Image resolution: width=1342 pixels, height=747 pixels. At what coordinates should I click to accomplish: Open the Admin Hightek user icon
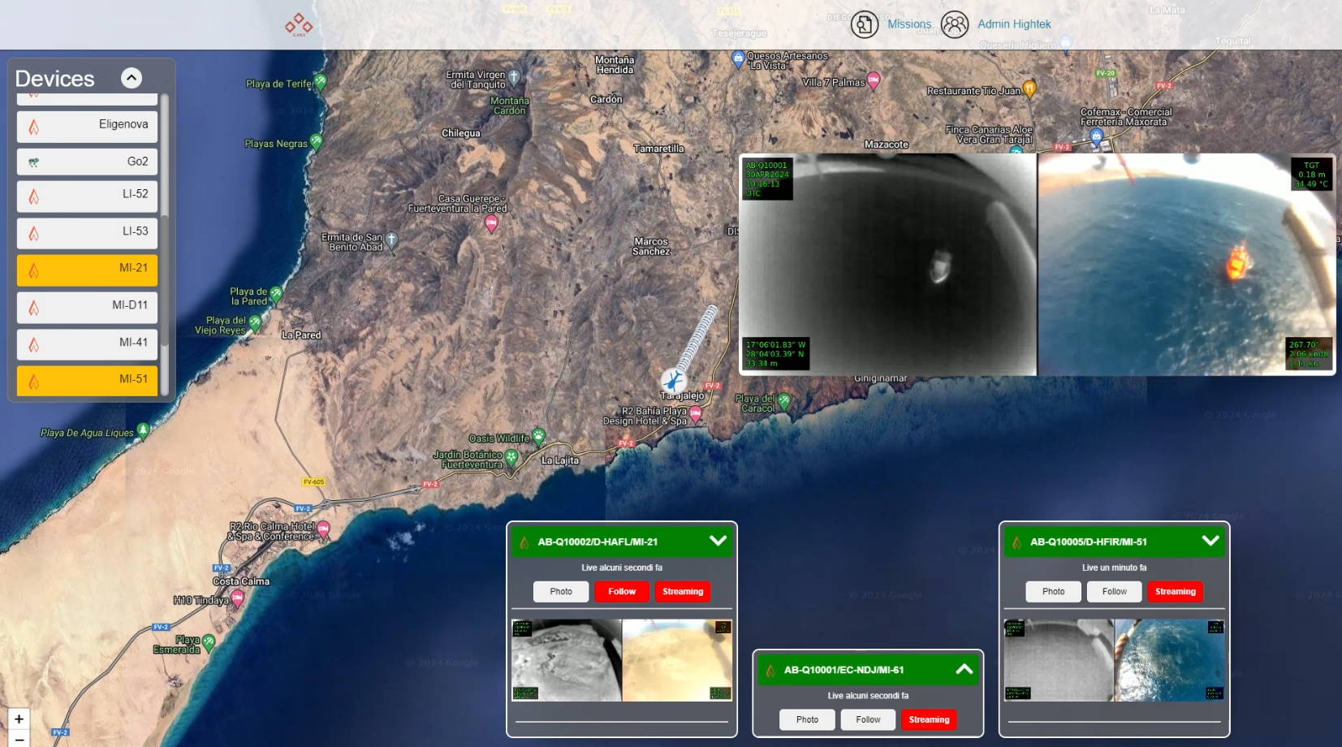[955, 24]
